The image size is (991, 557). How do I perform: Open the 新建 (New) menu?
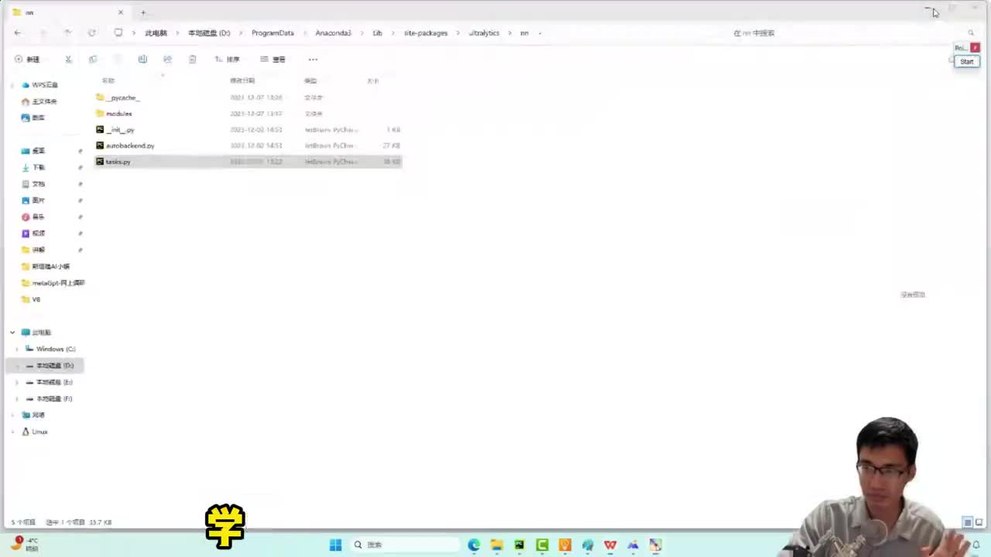(27, 59)
